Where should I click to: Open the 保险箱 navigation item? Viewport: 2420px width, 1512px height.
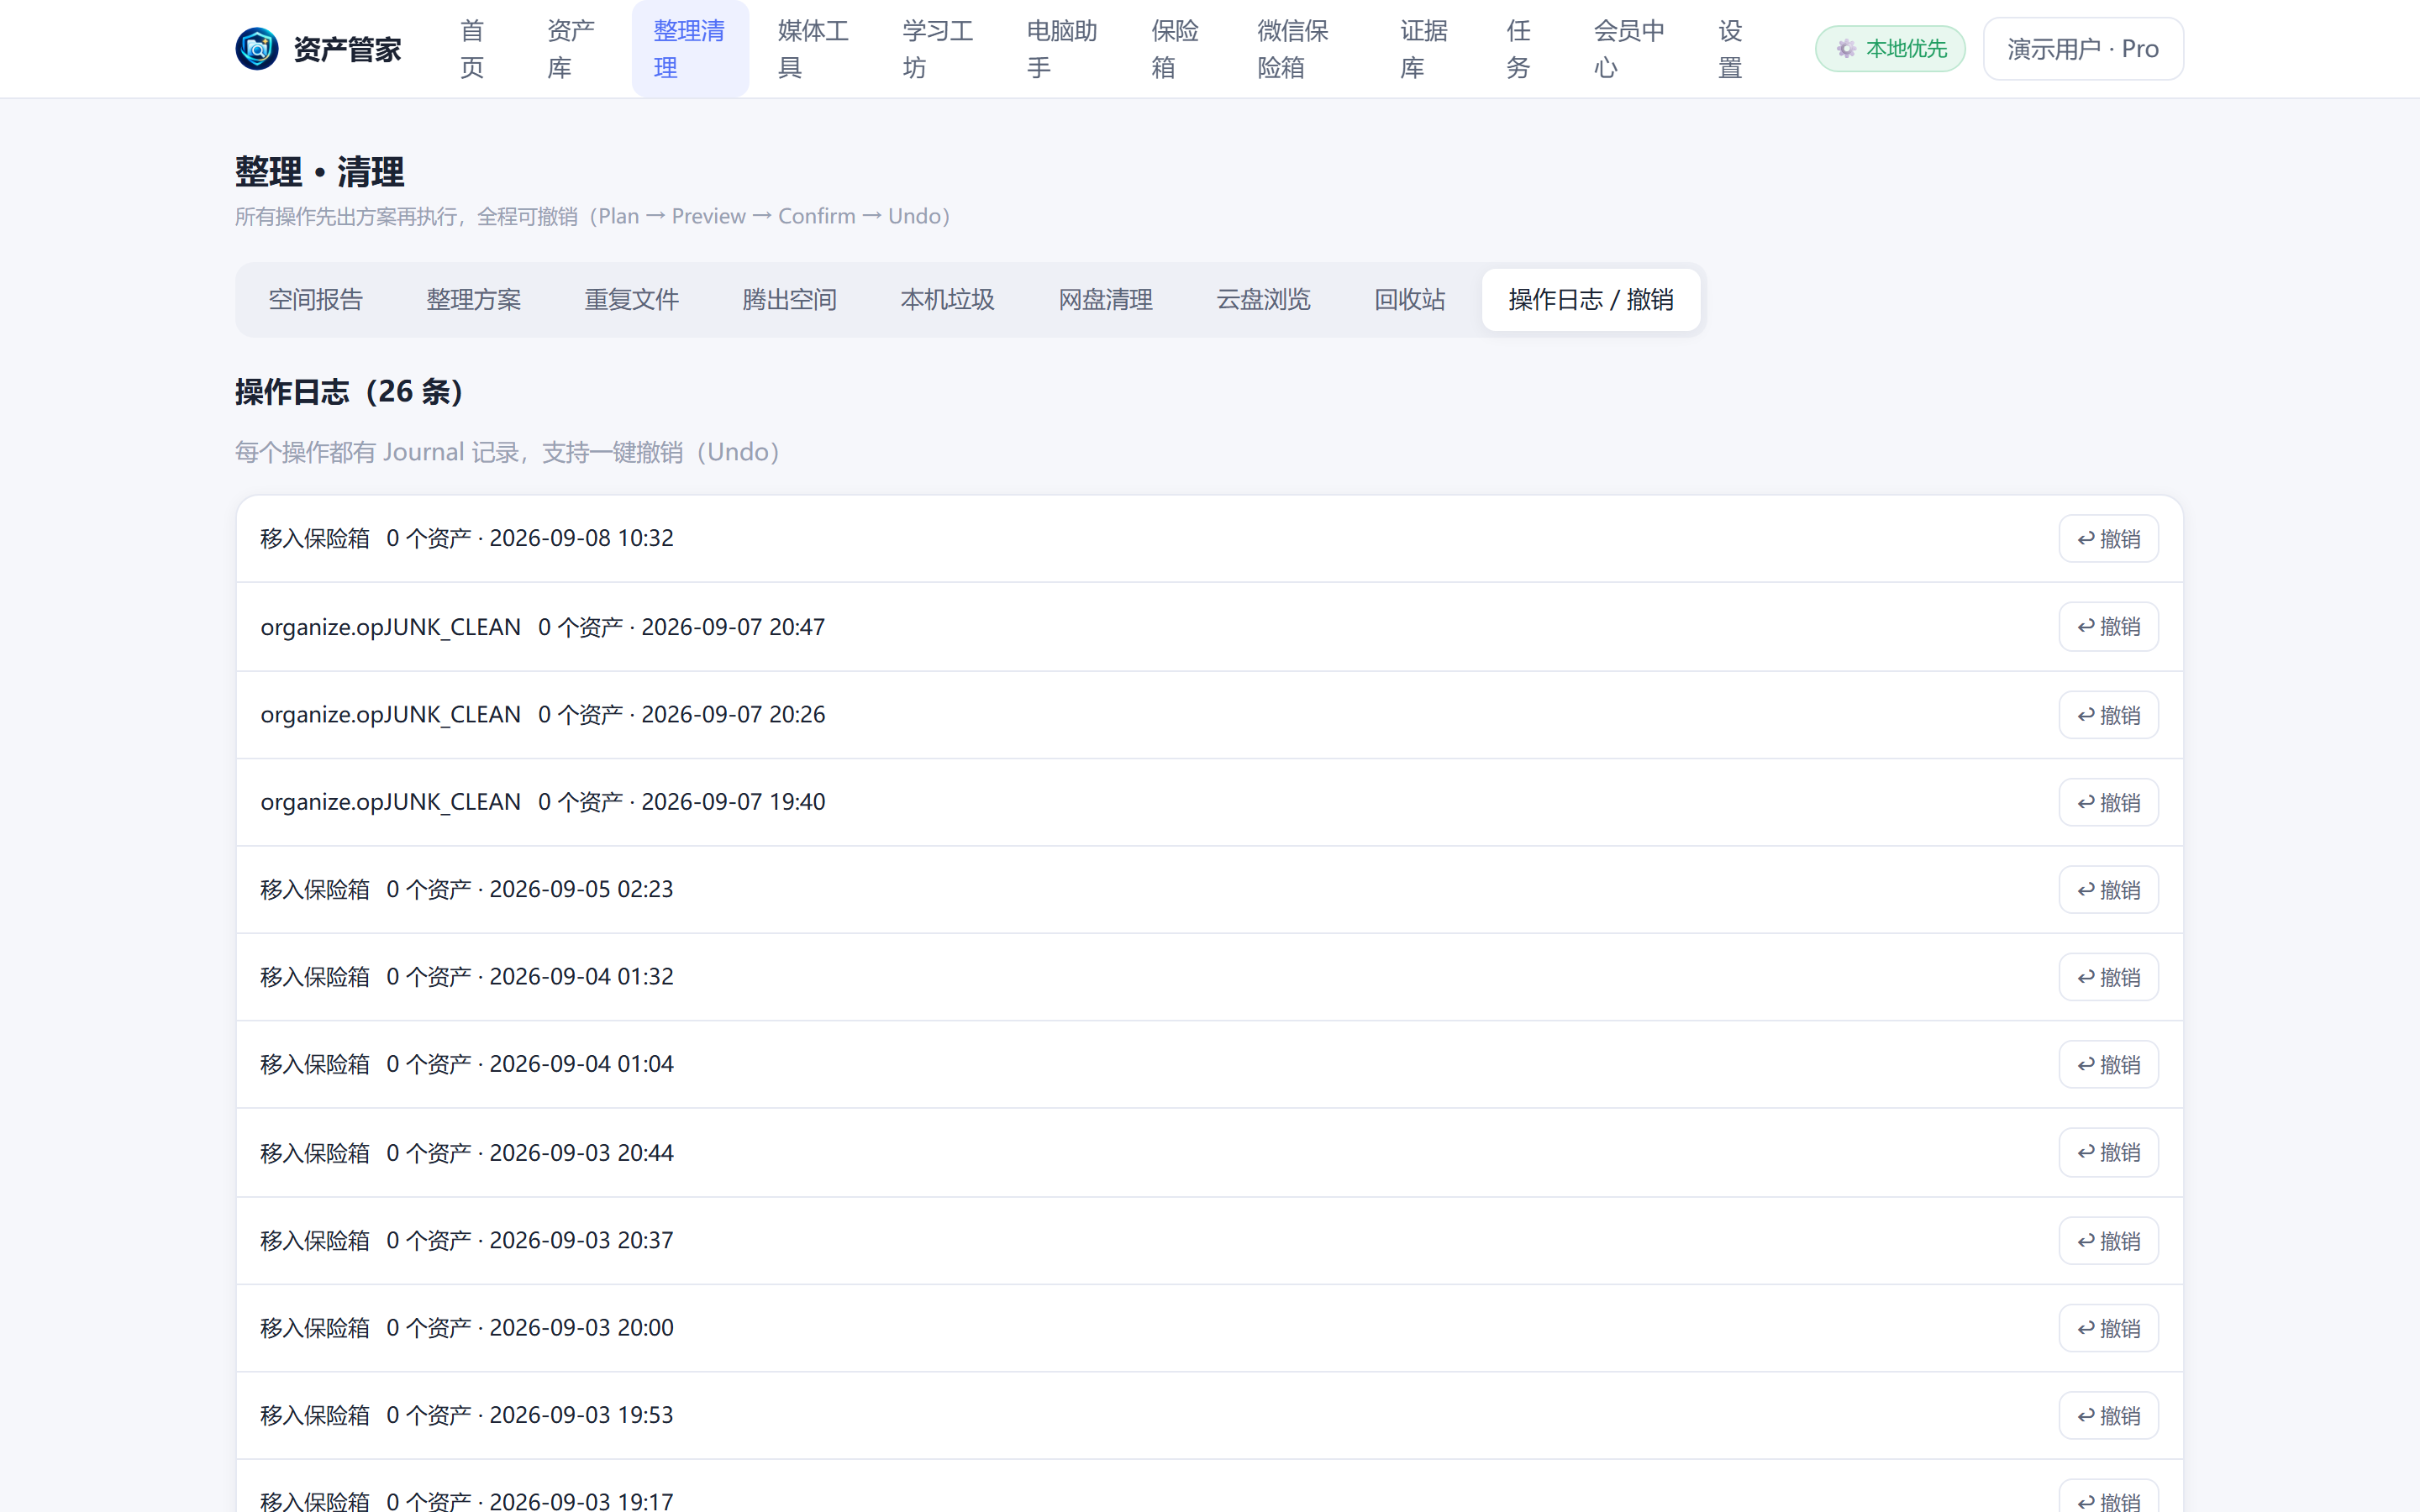click(x=1175, y=48)
